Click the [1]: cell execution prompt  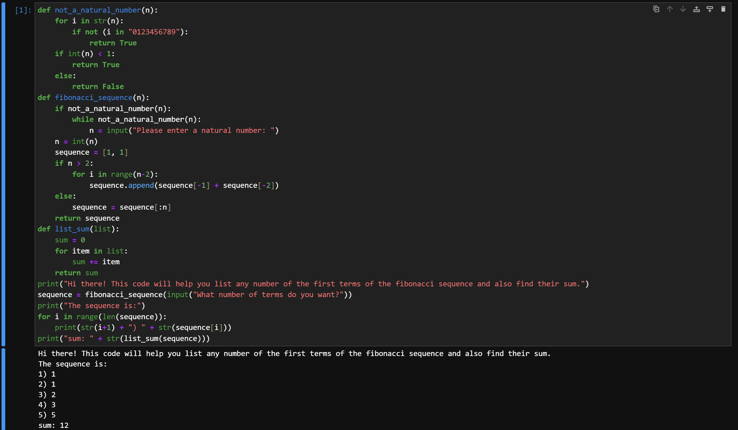point(23,10)
